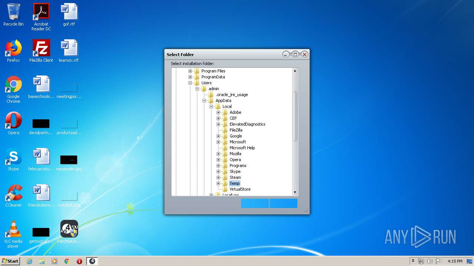Viewport: 474px width, 266px height.
Task: Open learnsix.rtf document icon
Action: (x=69, y=51)
